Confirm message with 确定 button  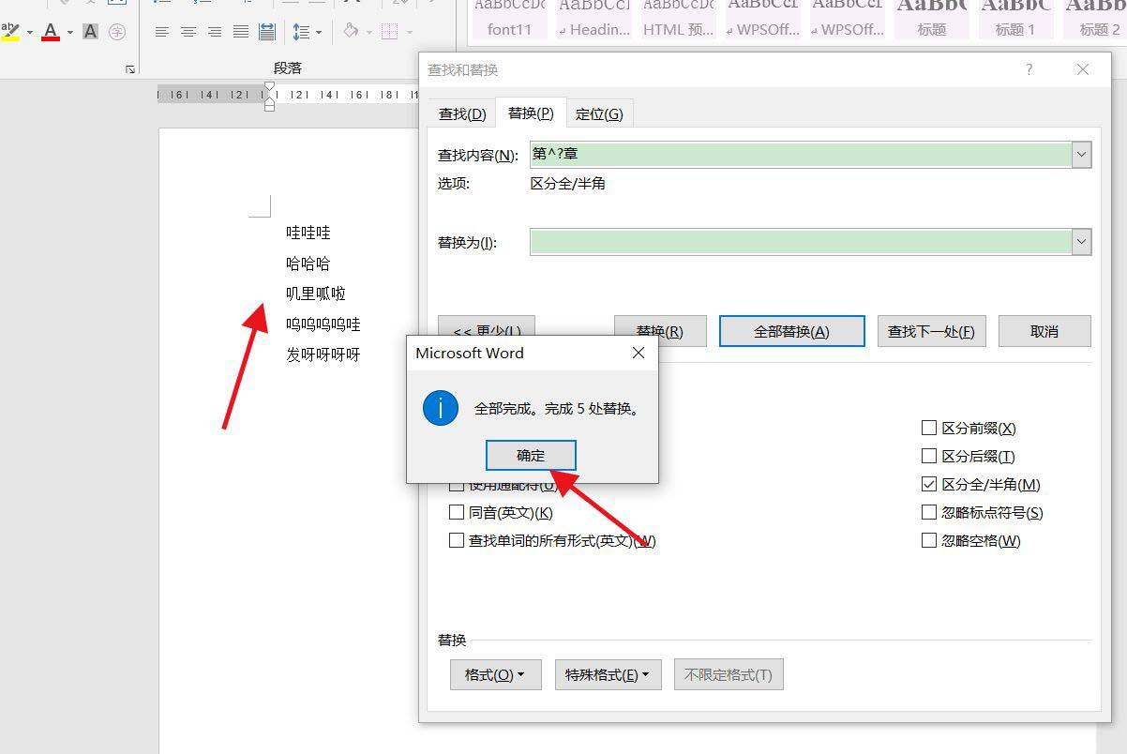click(531, 455)
